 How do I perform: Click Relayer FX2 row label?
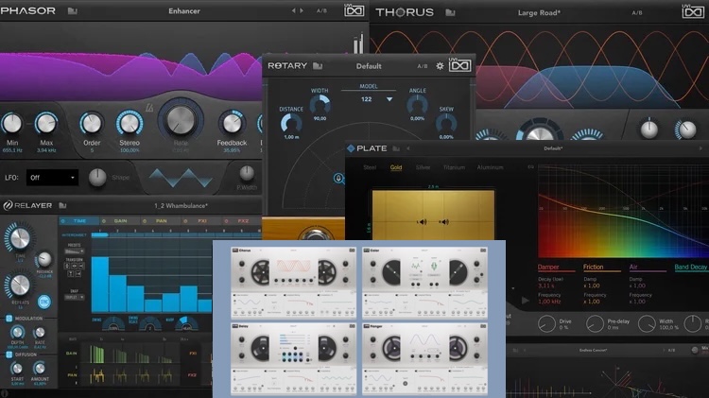[x=193, y=375]
